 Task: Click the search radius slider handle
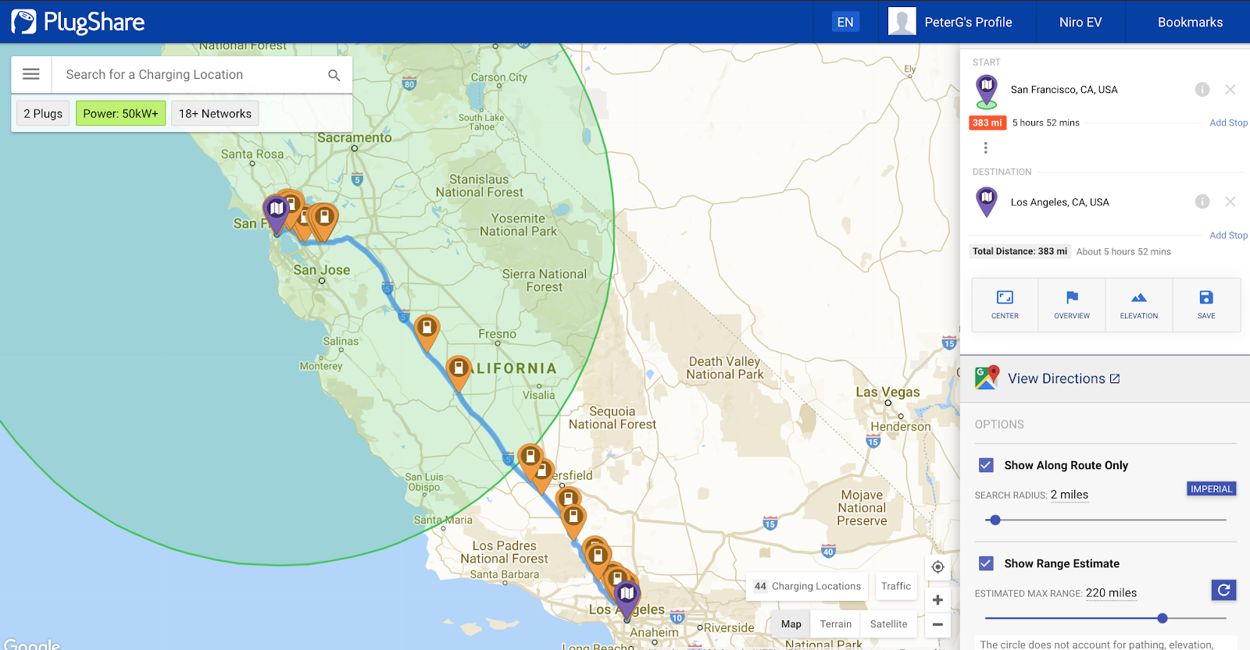(995, 520)
